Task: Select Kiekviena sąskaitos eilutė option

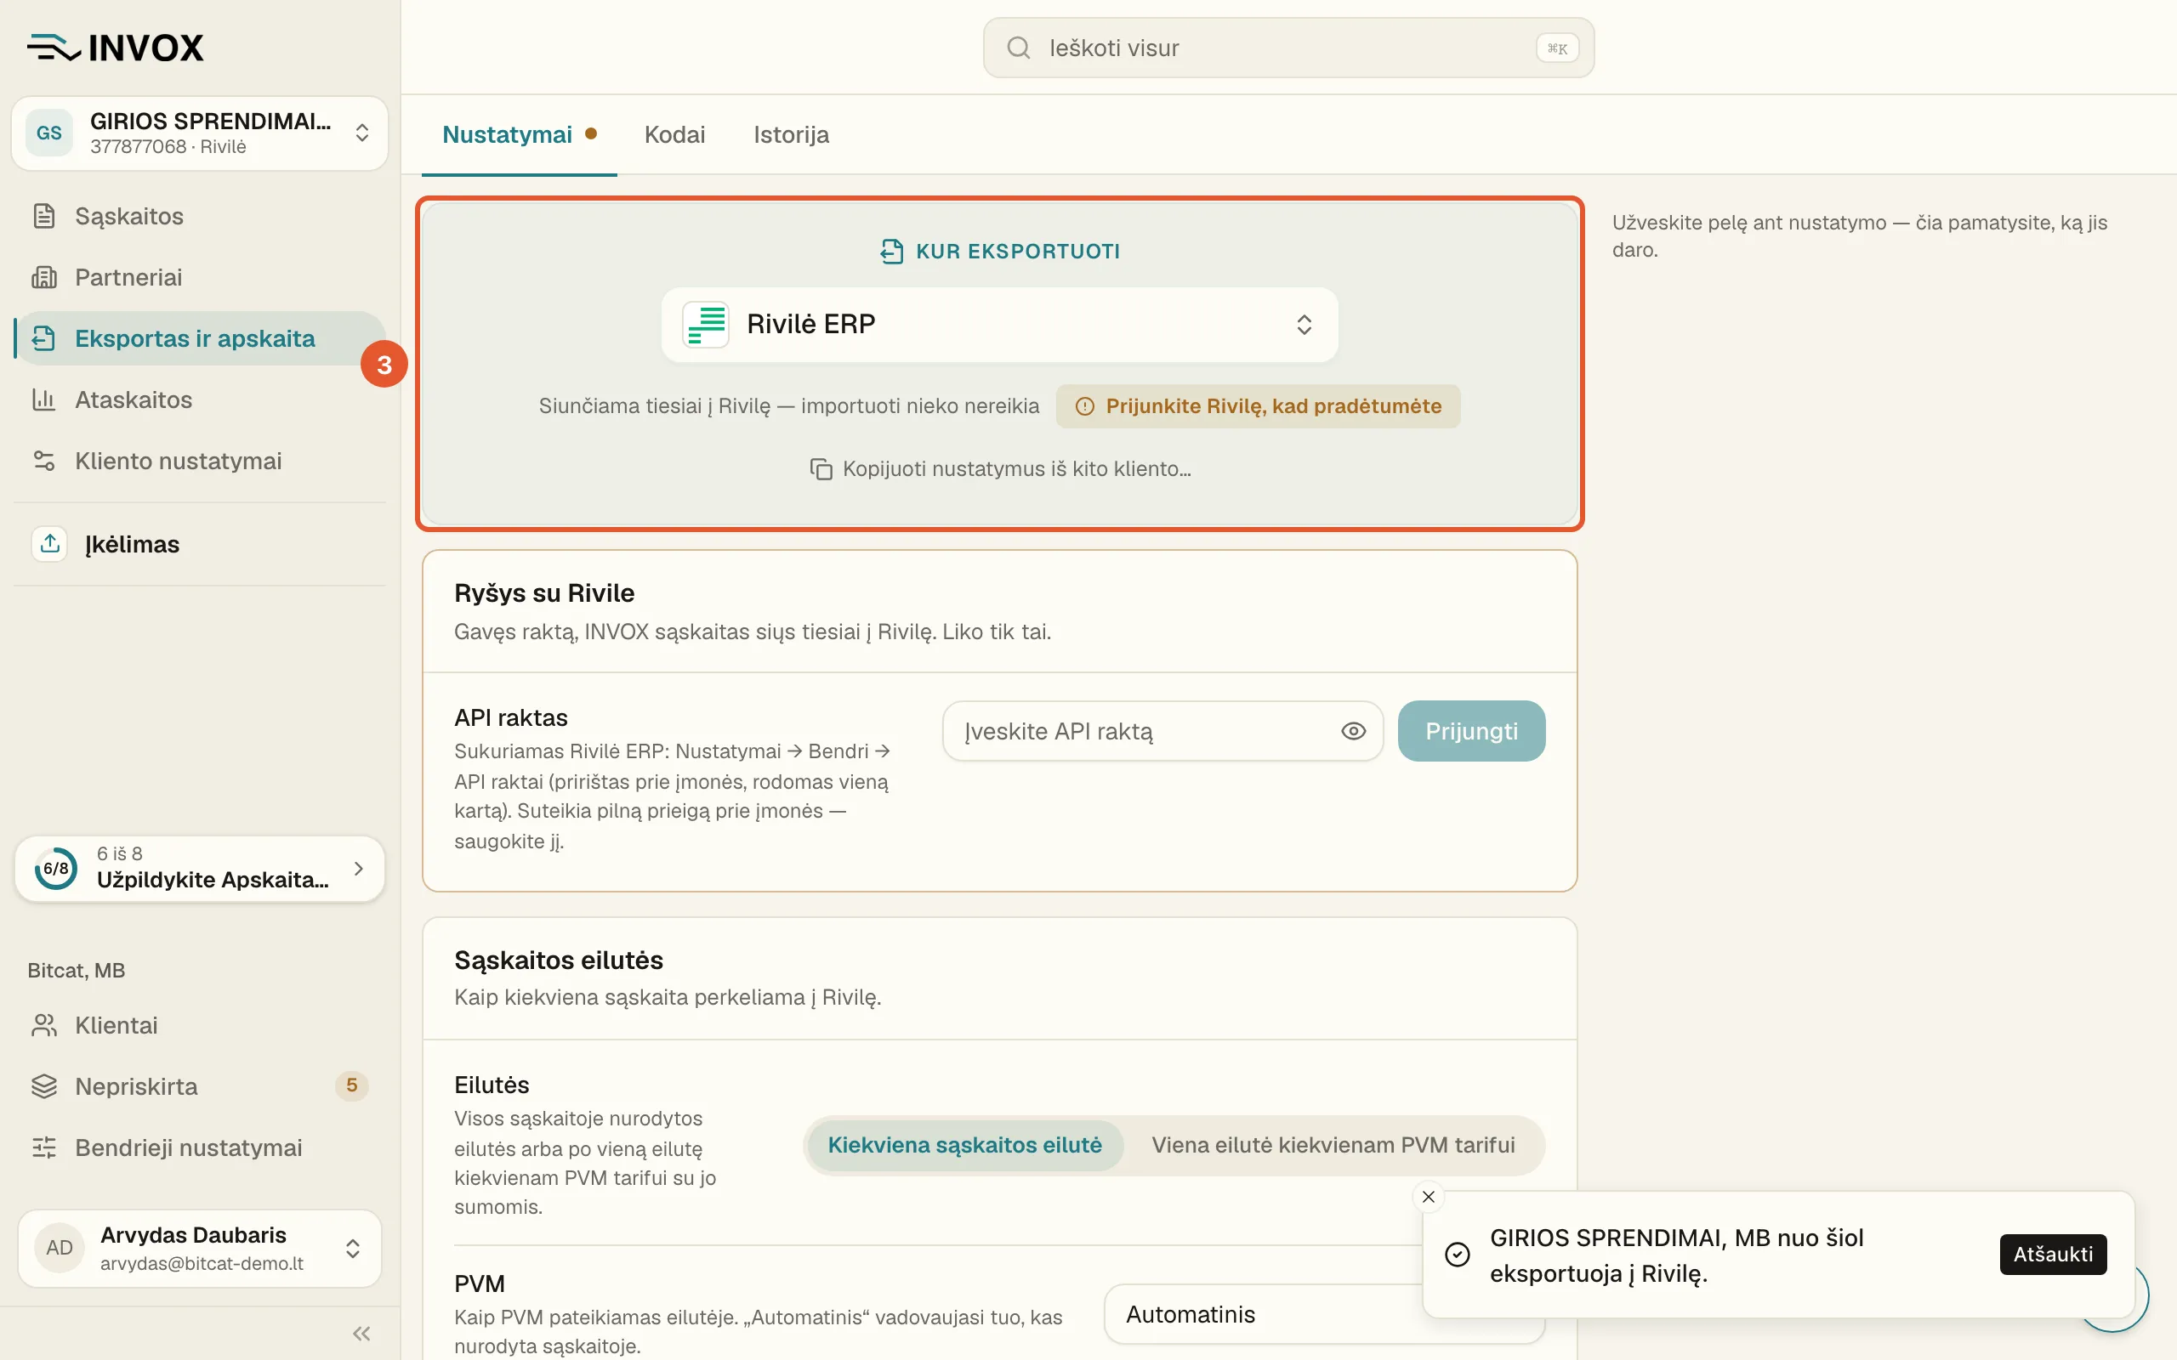Action: pos(964,1145)
